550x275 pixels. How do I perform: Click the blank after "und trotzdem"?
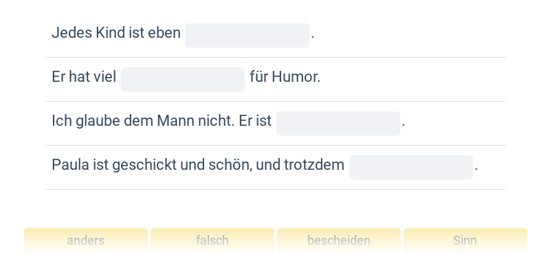point(410,167)
